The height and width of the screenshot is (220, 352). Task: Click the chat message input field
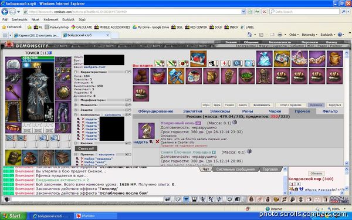pos(87,199)
